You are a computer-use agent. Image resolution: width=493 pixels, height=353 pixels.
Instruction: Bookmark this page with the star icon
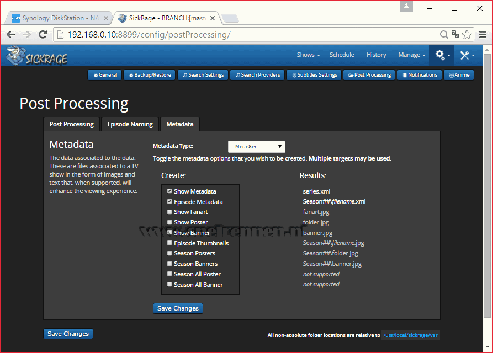[467, 35]
